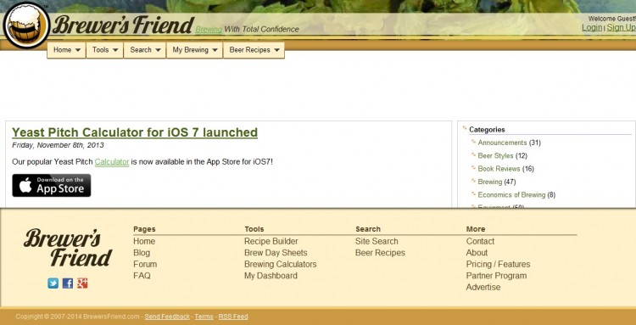Click footer Blog link
Image resolution: width=636 pixels, height=325 pixels.
[142, 252]
